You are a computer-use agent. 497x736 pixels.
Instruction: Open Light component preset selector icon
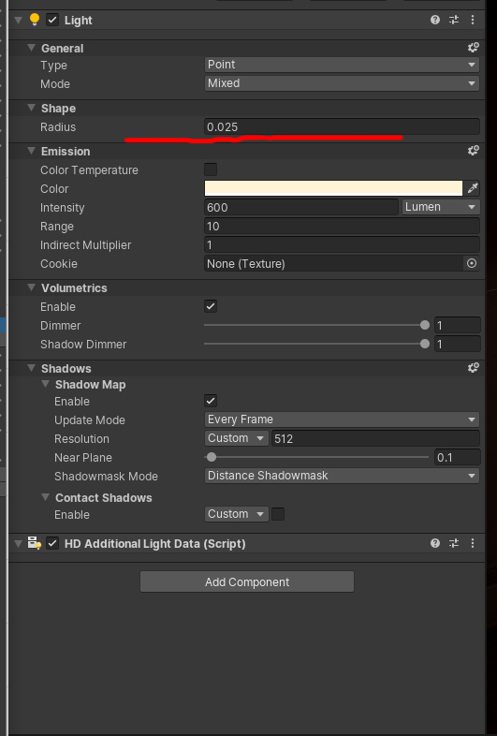pyautogui.click(x=454, y=20)
